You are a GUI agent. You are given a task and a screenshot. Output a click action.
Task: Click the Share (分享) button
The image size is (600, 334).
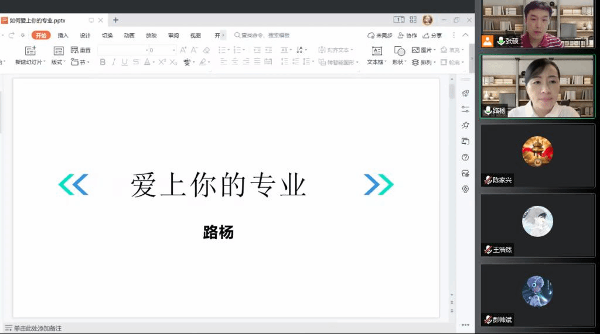(x=432, y=36)
